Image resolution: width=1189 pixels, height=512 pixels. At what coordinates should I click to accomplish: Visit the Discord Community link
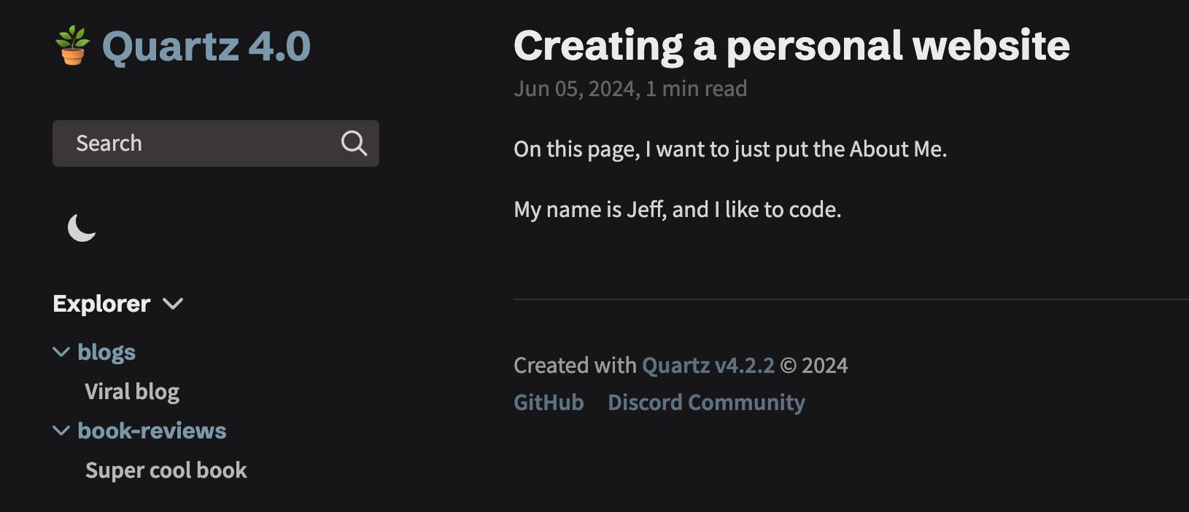click(x=706, y=402)
